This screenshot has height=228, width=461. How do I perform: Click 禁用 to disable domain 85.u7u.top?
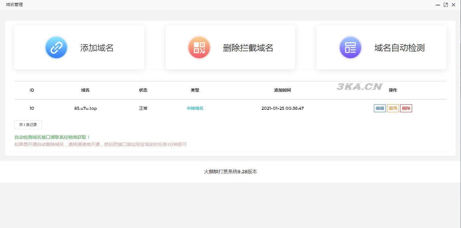393,108
